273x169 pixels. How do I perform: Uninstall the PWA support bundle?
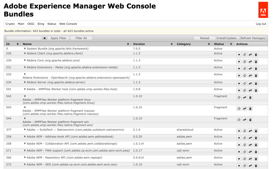point(256,152)
